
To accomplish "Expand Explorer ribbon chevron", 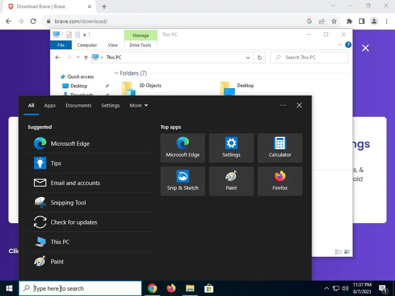I will 339,45.
